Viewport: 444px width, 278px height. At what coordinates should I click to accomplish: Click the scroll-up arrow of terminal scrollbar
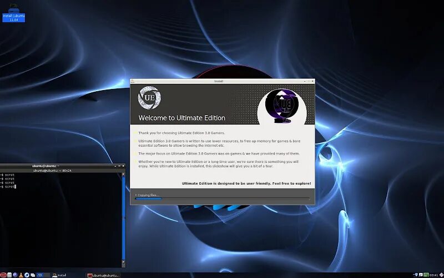tap(123, 174)
